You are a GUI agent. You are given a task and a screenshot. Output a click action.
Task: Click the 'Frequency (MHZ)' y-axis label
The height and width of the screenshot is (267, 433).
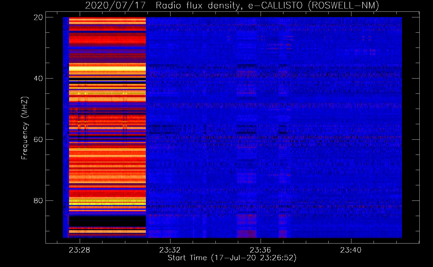tap(25, 128)
